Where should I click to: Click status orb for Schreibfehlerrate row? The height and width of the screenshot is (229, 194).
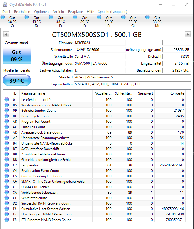click(x=7, y=198)
